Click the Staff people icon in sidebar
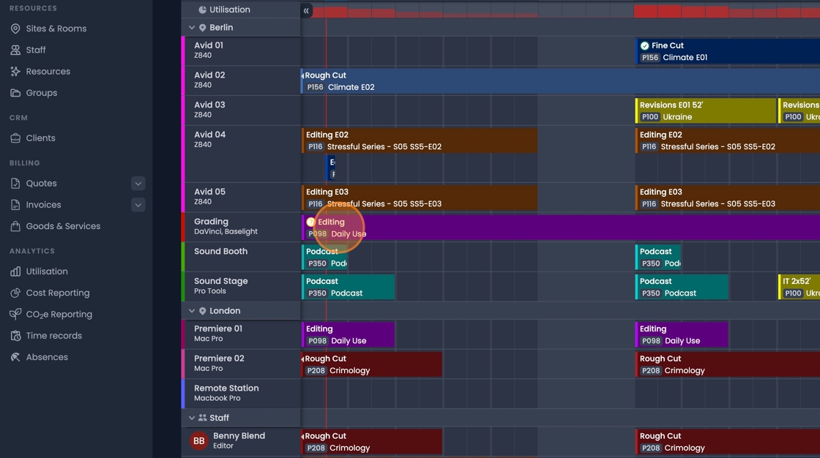 15,50
